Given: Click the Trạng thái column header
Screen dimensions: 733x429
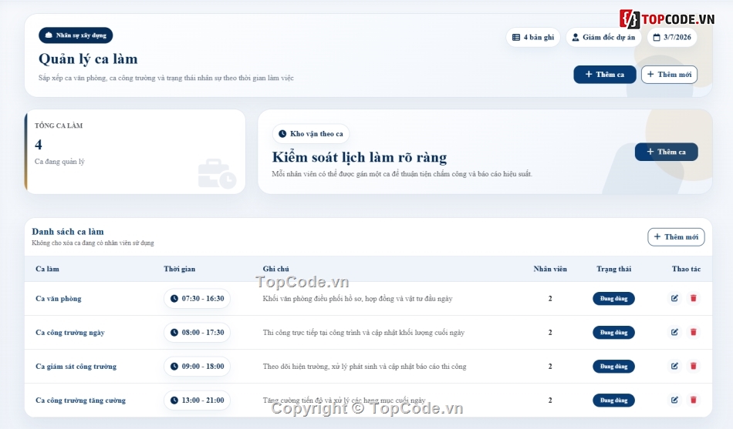Looking at the screenshot, I should [x=614, y=269].
